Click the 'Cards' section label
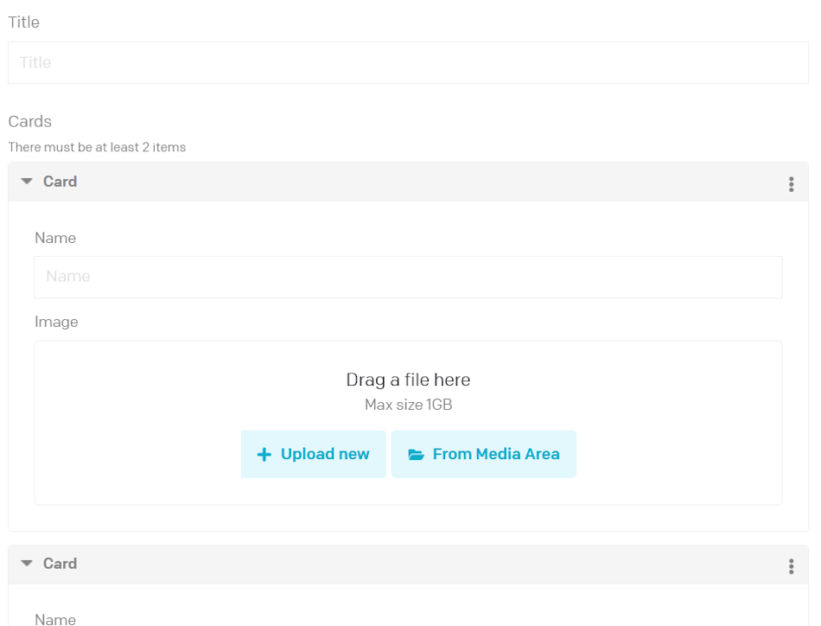This screenshot has height=626, width=821. (30, 121)
